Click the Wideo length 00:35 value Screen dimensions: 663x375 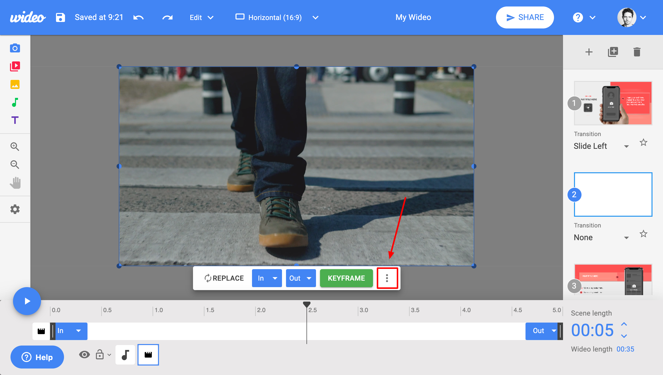click(625, 349)
